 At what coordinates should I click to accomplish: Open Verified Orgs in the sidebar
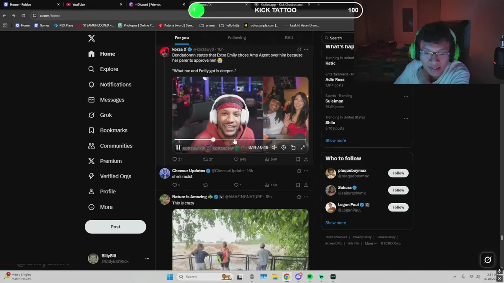pos(110,176)
